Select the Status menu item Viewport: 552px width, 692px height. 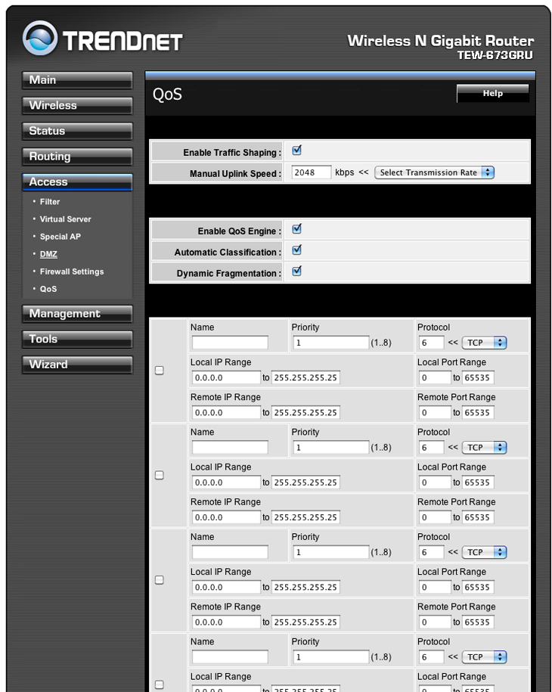pyautogui.click(x=76, y=132)
